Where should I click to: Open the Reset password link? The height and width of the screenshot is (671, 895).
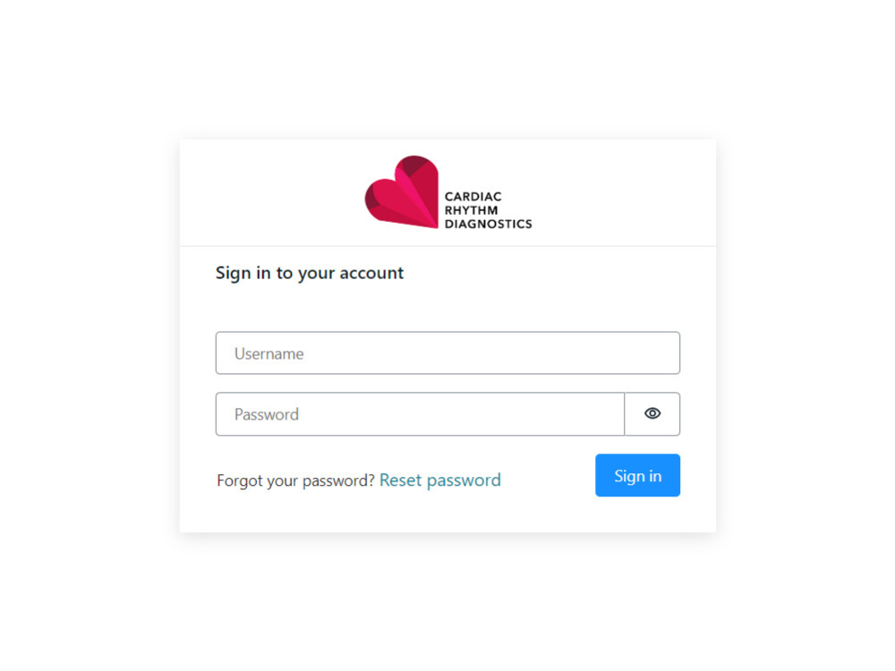pos(440,480)
